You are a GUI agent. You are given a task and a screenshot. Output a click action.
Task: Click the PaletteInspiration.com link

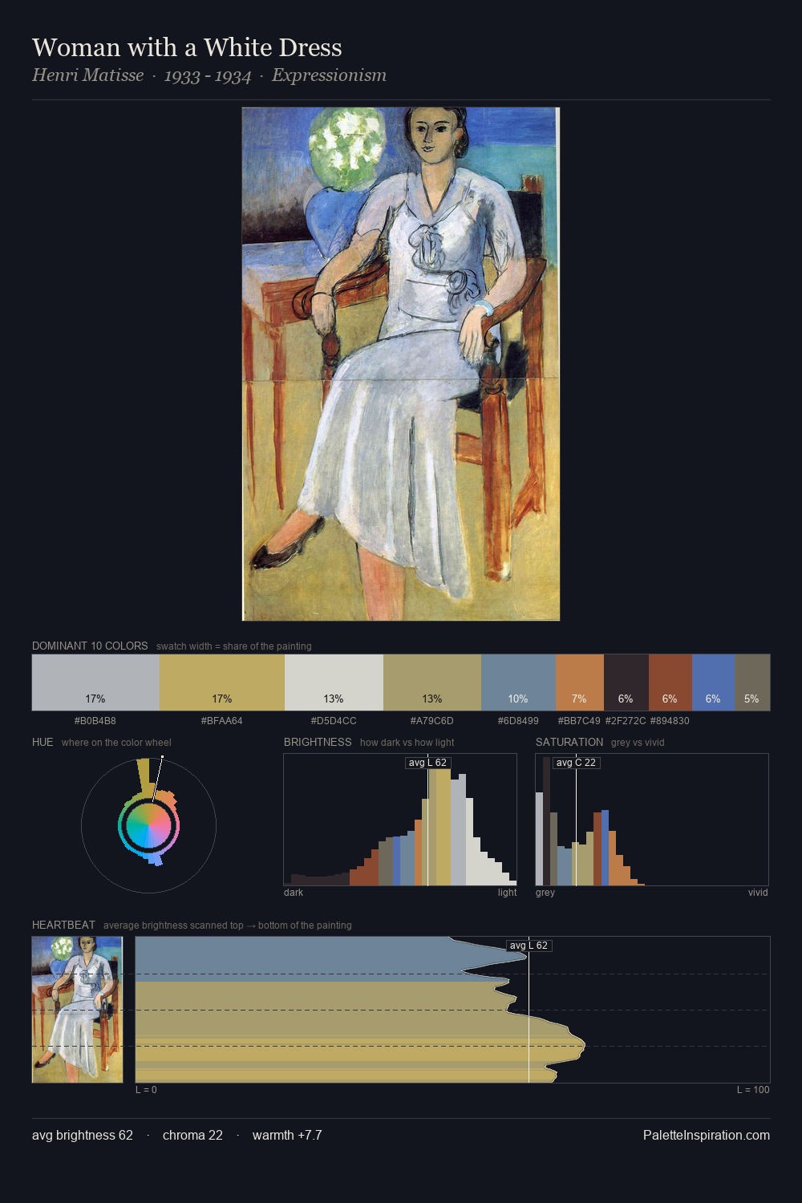click(x=707, y=1135)
